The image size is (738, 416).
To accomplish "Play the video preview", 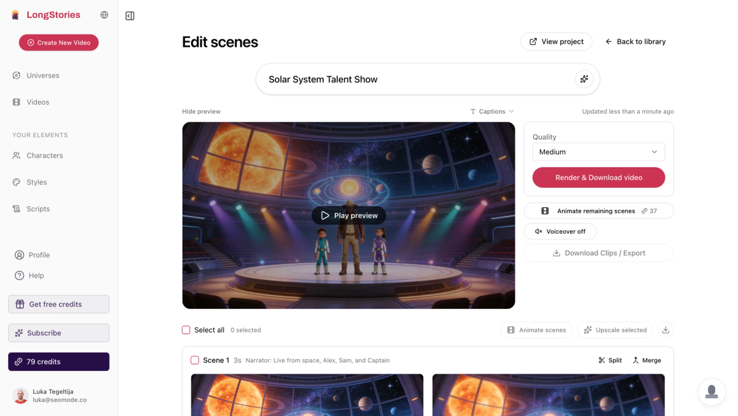I will 349,215.
